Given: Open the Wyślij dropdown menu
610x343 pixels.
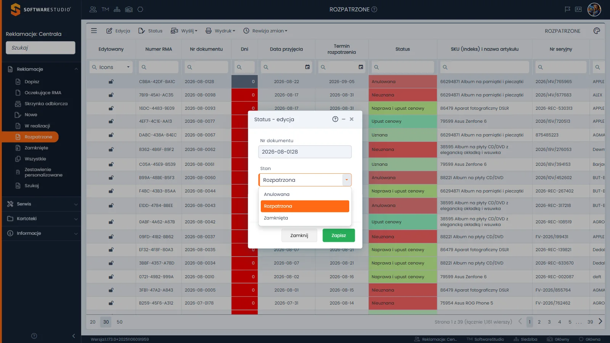Looking at the screenshot, I should pos(184,31).
